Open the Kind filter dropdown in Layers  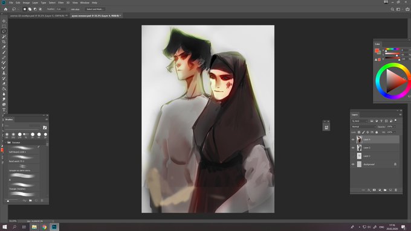click(x=360, y=121)
